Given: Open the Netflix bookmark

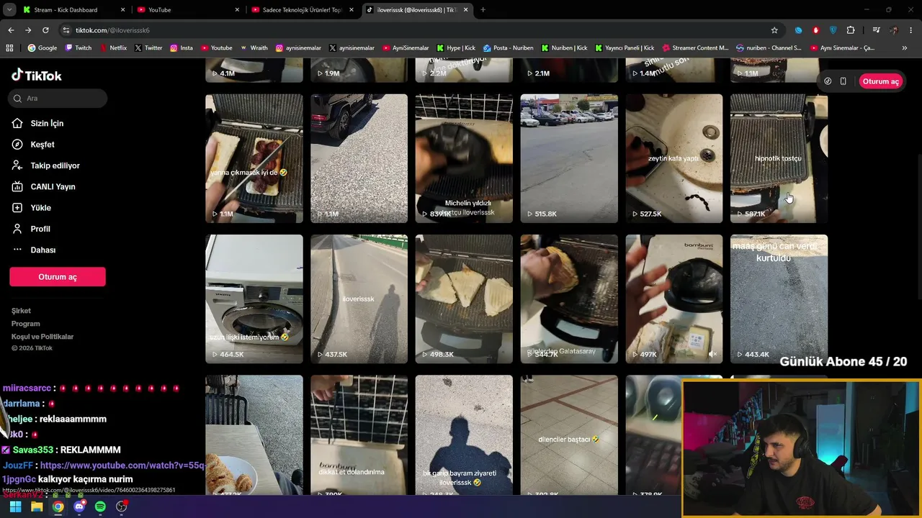Looking at the screenshot, I should (113, 48).
